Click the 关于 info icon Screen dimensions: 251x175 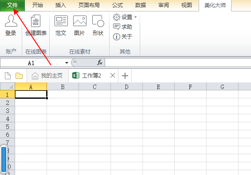[116, 37]
